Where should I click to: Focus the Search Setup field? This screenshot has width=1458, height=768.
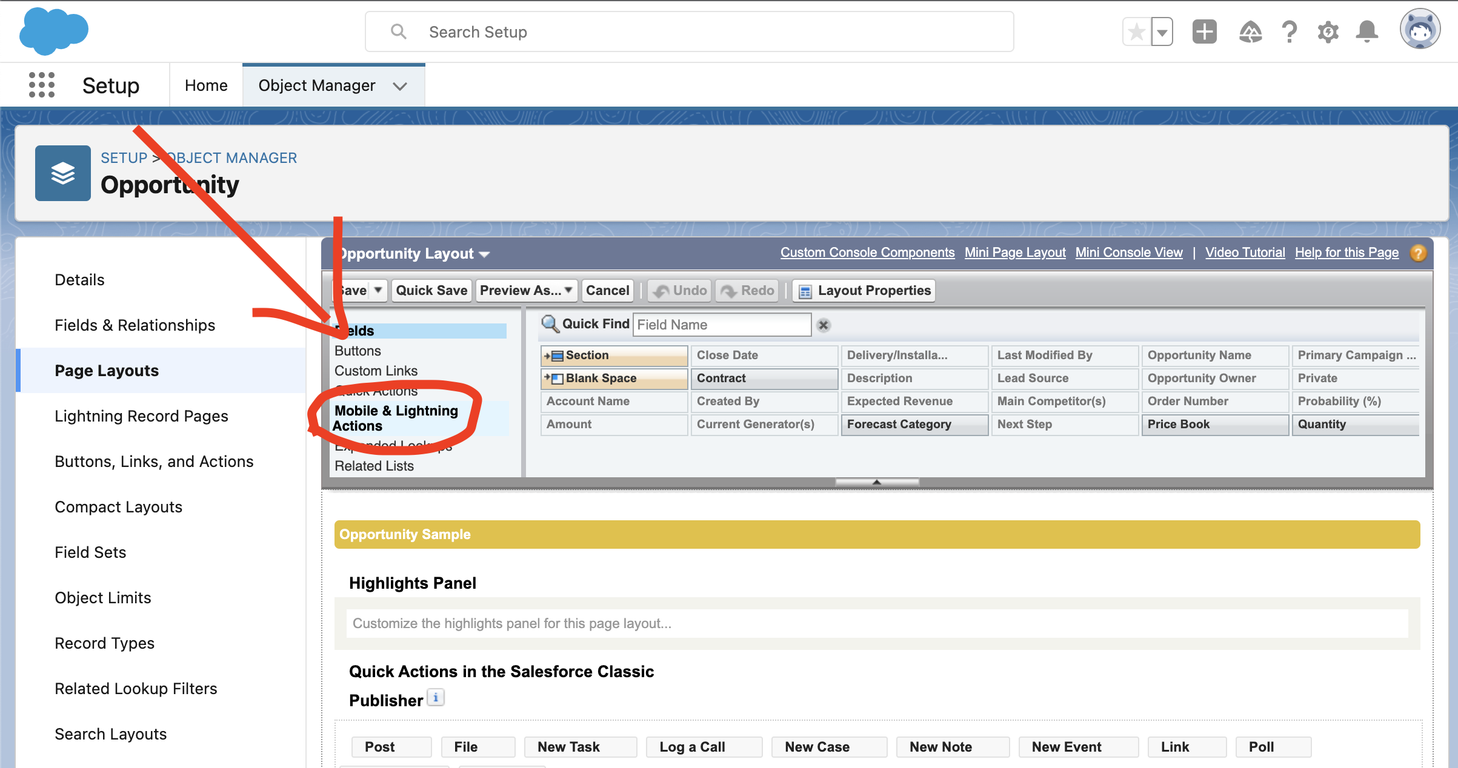[x=689, y=32]
